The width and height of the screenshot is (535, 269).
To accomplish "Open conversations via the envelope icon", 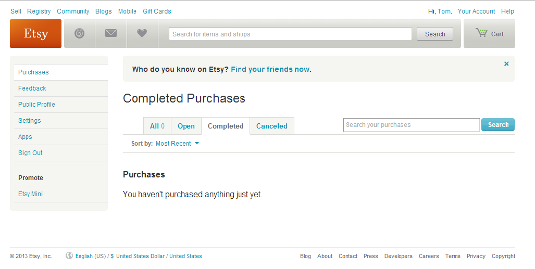I will [x=111, y=33].
